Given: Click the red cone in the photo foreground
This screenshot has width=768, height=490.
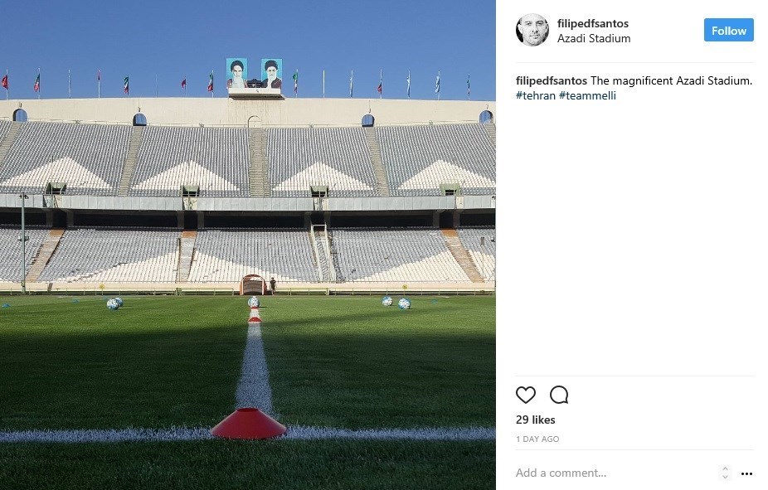Looking at the screenshot, I should tap(248, 423).
